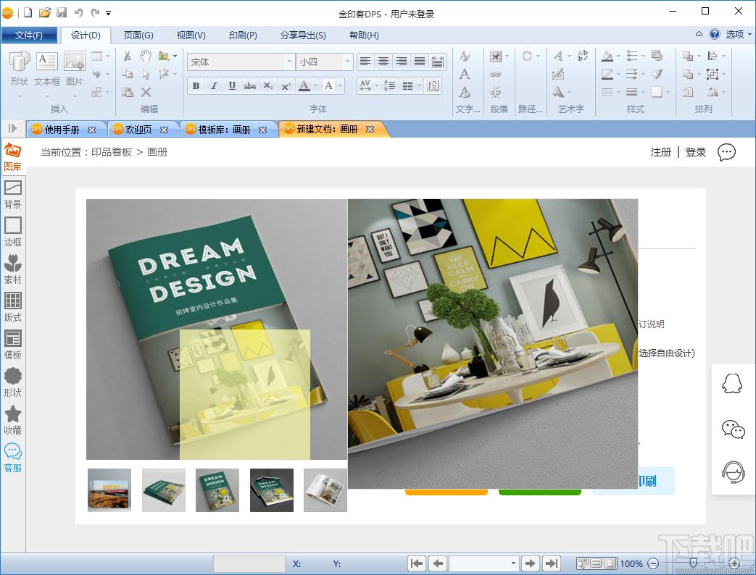Switch to the 页面(G) ribbon tab
Image resolution: width=756 pixels, height=575 pixels.
coord(138,35)
